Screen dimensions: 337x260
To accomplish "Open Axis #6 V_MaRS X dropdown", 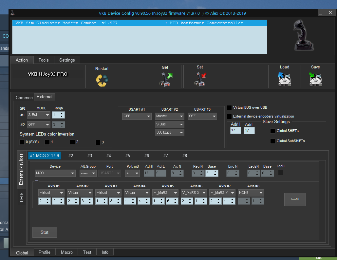I will coord(194,193).
